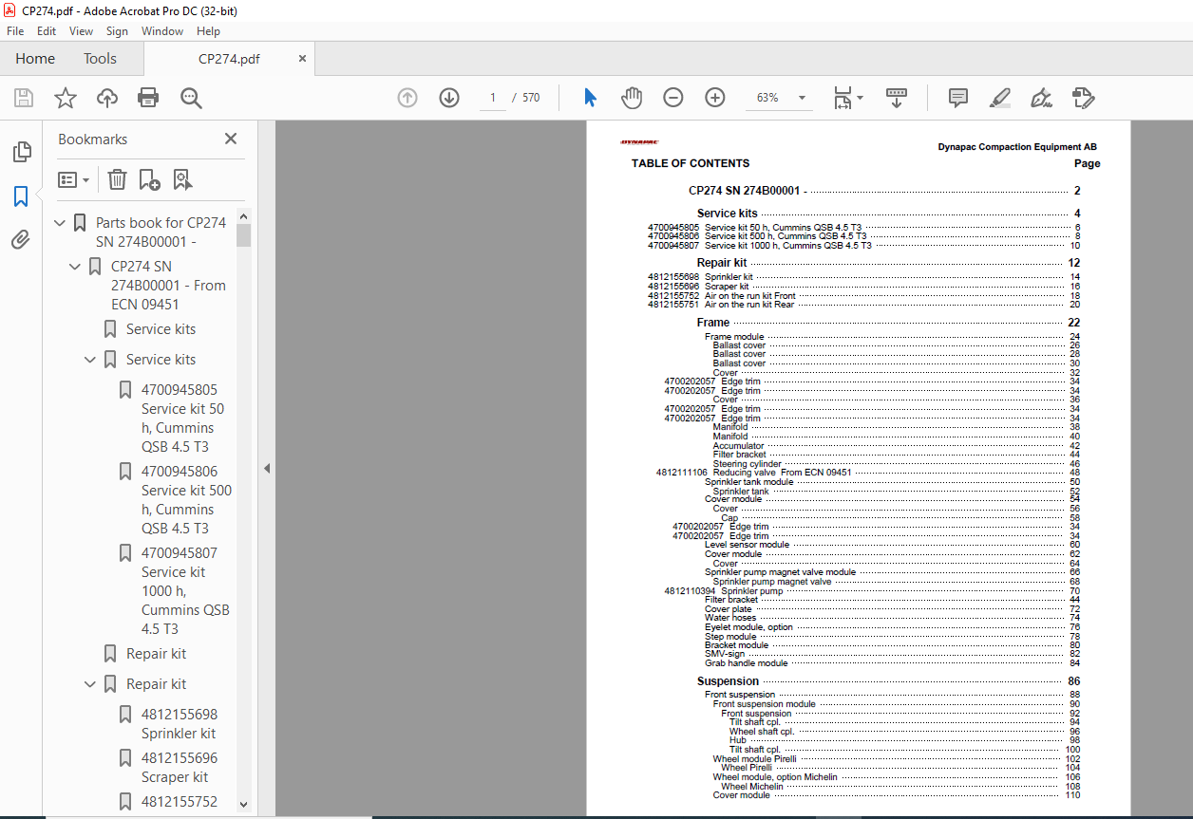The width and height of the screenshot is (1193, 819).
Task: Click 'Sprinkler tank module' contents entry
Action: click(748, 482)
